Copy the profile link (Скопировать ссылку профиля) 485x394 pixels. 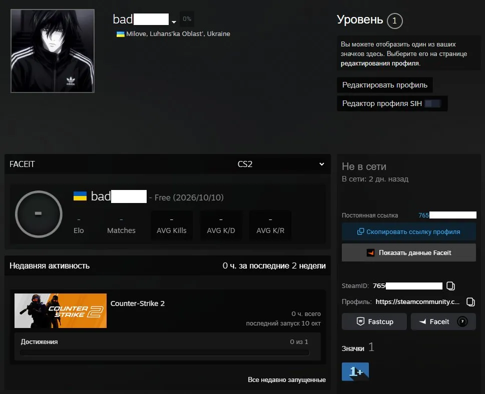[408, 232]
